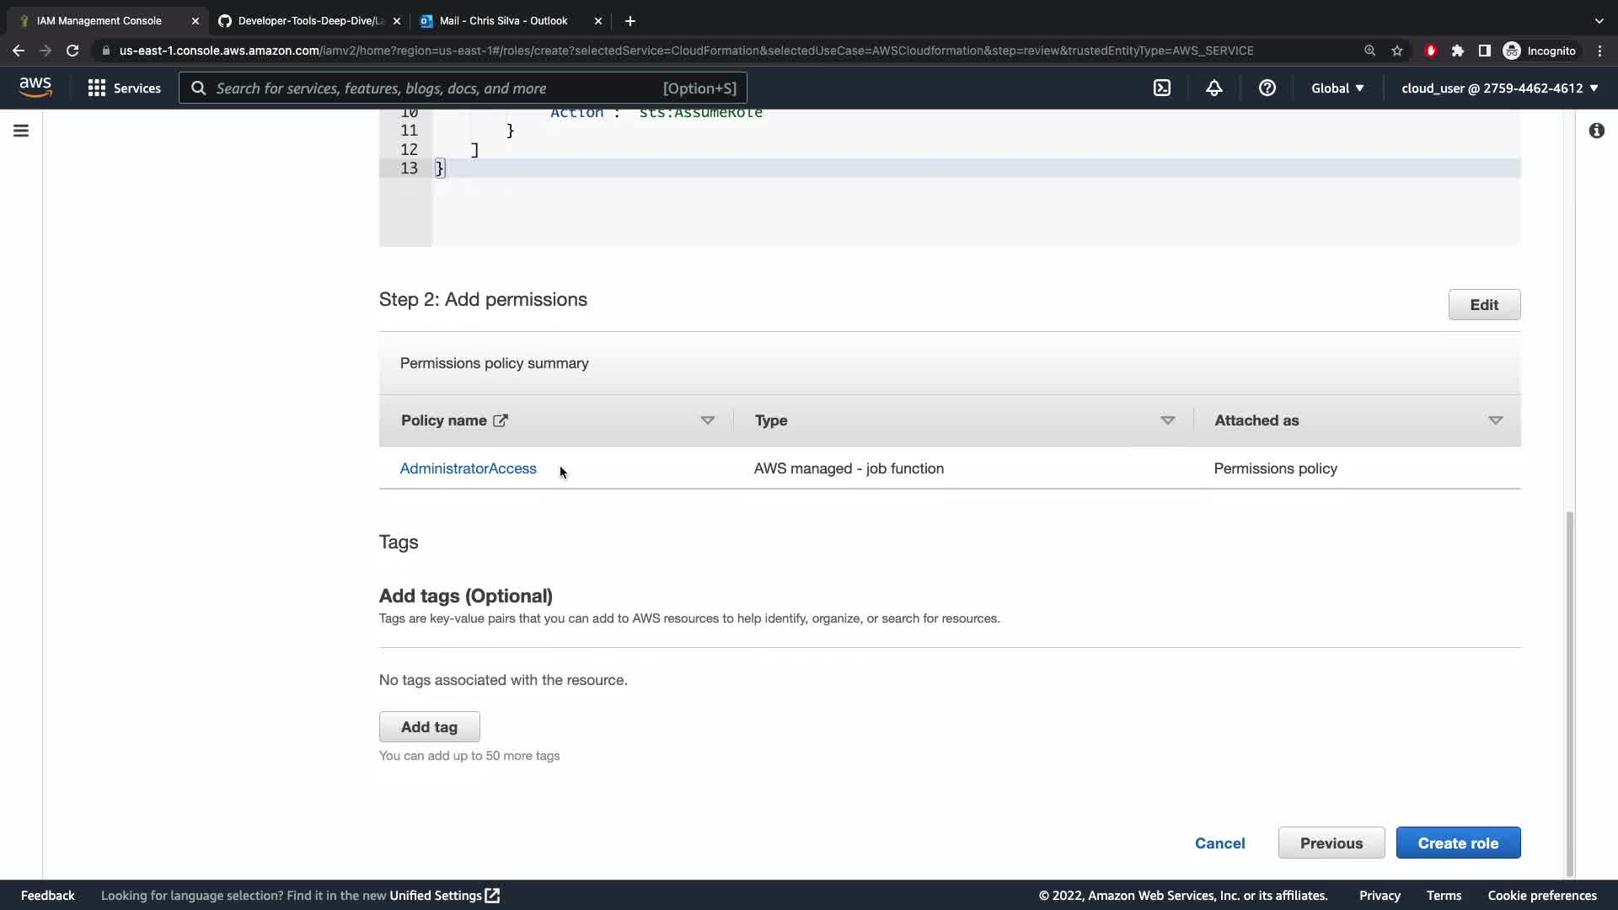
Task: Open the AdministratorAccess policy link
Action: coord(468,468)
